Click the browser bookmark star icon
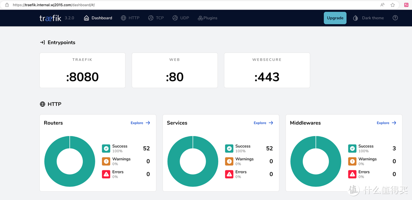Viewport: 412px width, 200px height. 393,5
